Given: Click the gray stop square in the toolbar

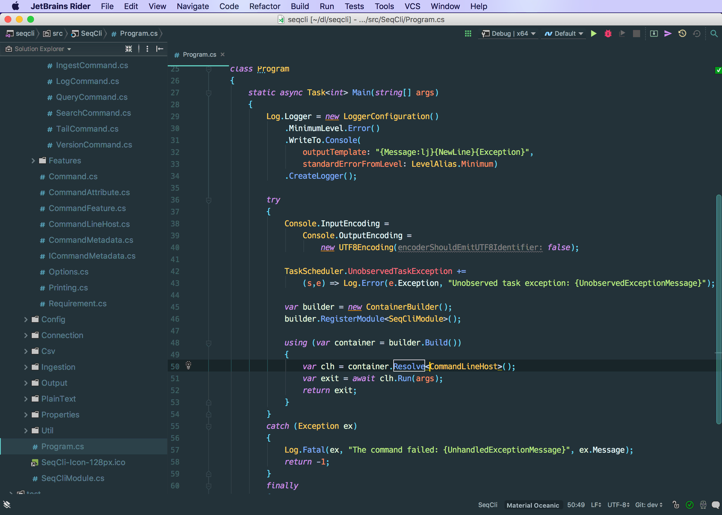Looking at the screenshot, I should (636, 34).
